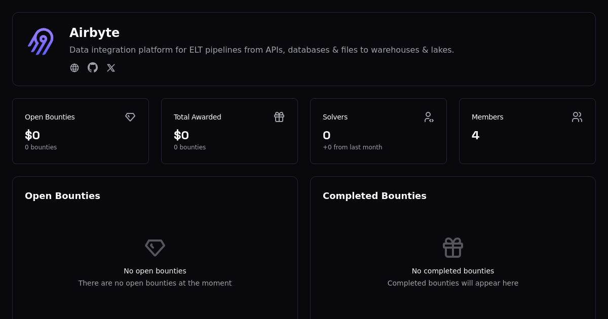Click the gift icon on Total Awarded card
Viewport: 608px width, 319px height.
pos(279,117)
